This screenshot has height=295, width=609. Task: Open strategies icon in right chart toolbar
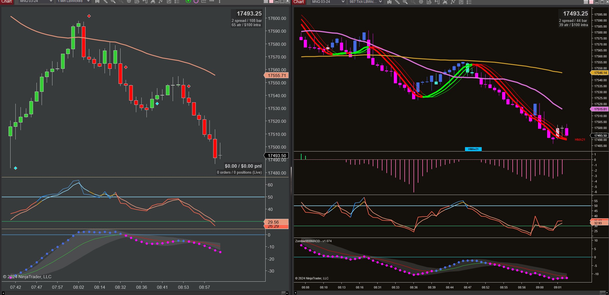pos(453,2)
